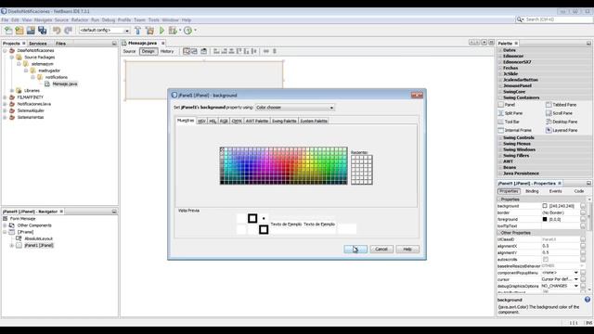Run the project with green arrow
The image size is (594, 334).
161,31
